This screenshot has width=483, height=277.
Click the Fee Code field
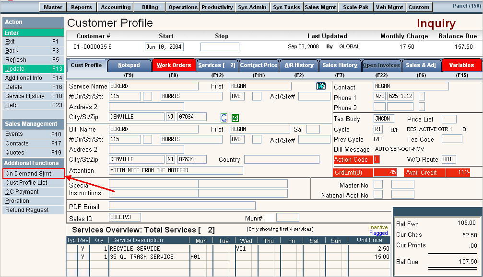pyautogui.click(x=452, y=139)
